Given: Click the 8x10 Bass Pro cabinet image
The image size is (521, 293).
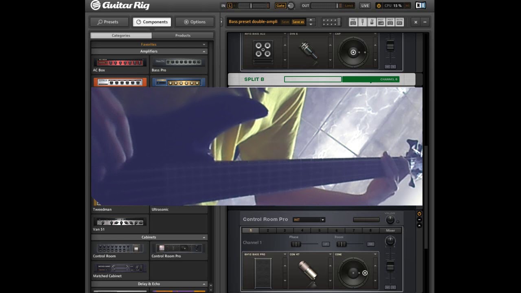Looking at the screenshot, I should click(263, 273).
